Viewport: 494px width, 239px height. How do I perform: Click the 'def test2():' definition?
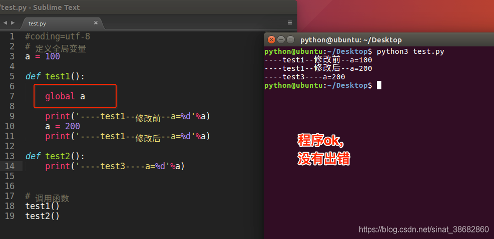[x=55, y=156]
